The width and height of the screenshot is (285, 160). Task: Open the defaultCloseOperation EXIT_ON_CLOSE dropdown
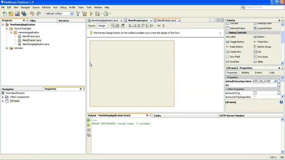275,81
